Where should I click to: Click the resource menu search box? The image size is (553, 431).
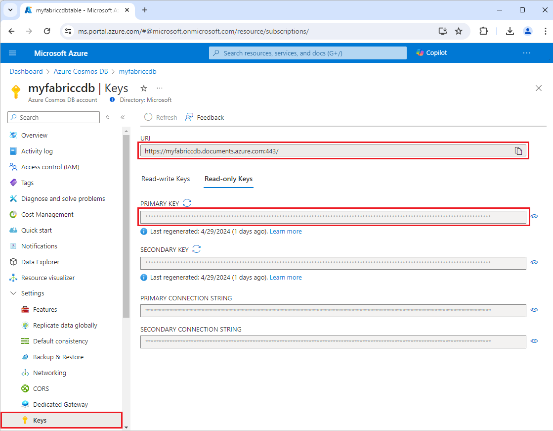click(x=53, y=117)
